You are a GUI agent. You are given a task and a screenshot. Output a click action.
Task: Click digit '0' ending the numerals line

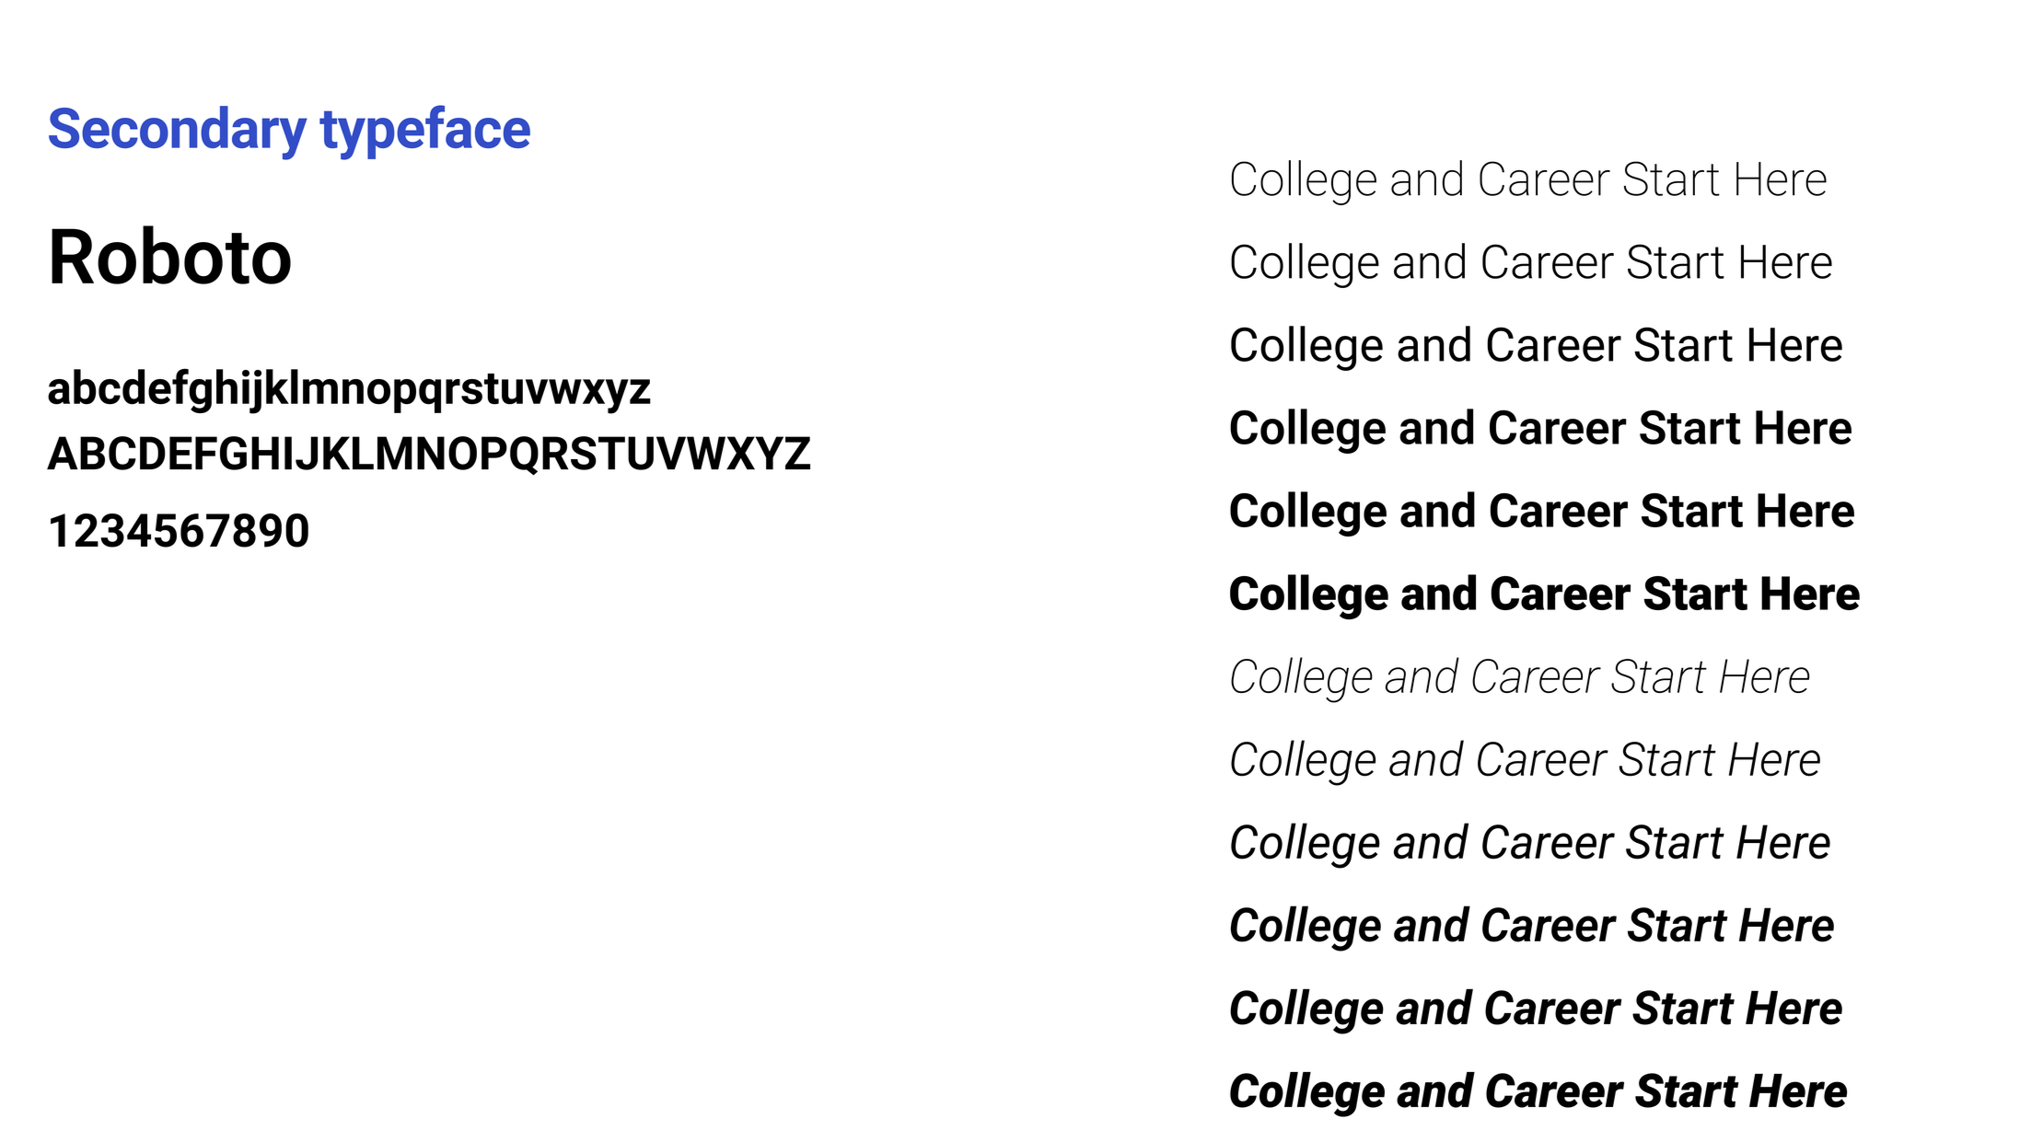pos(296,531)
